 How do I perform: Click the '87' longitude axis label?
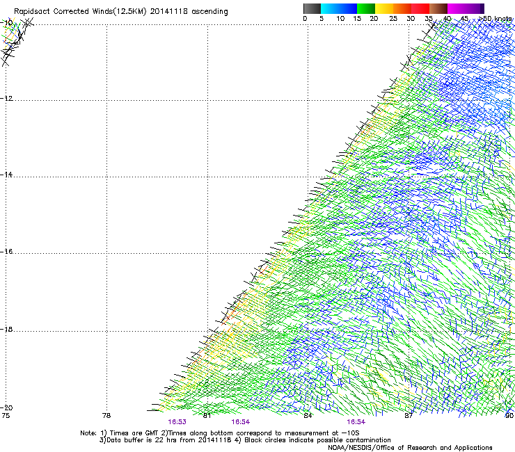coord(409,416)
